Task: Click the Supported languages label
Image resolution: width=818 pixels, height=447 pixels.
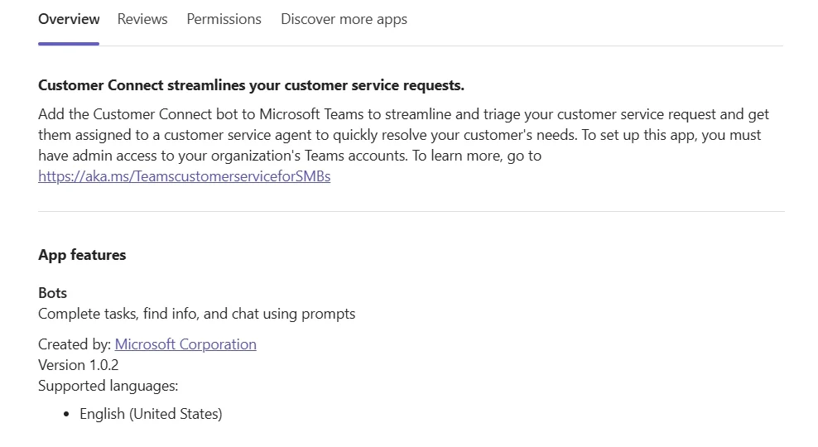Action: (x=108, y=386)
